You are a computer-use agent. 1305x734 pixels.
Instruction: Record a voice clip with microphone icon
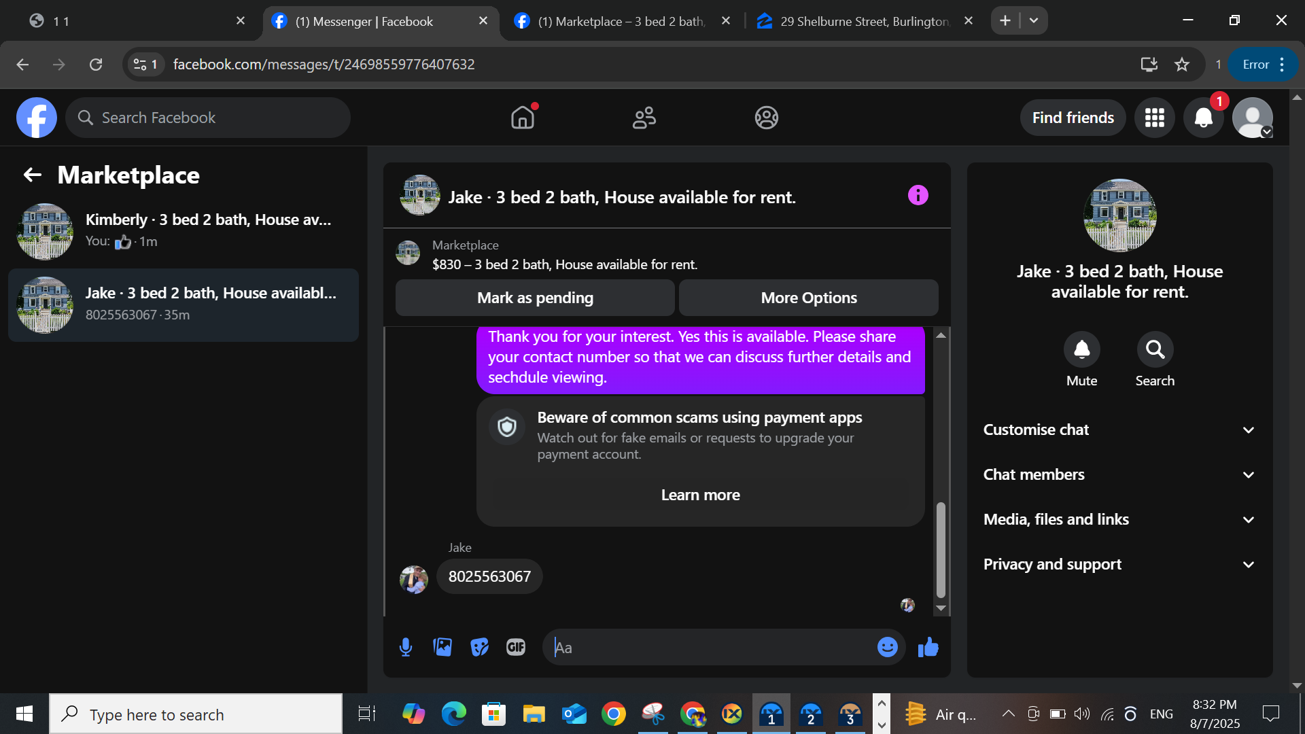[x=406, y=647]
